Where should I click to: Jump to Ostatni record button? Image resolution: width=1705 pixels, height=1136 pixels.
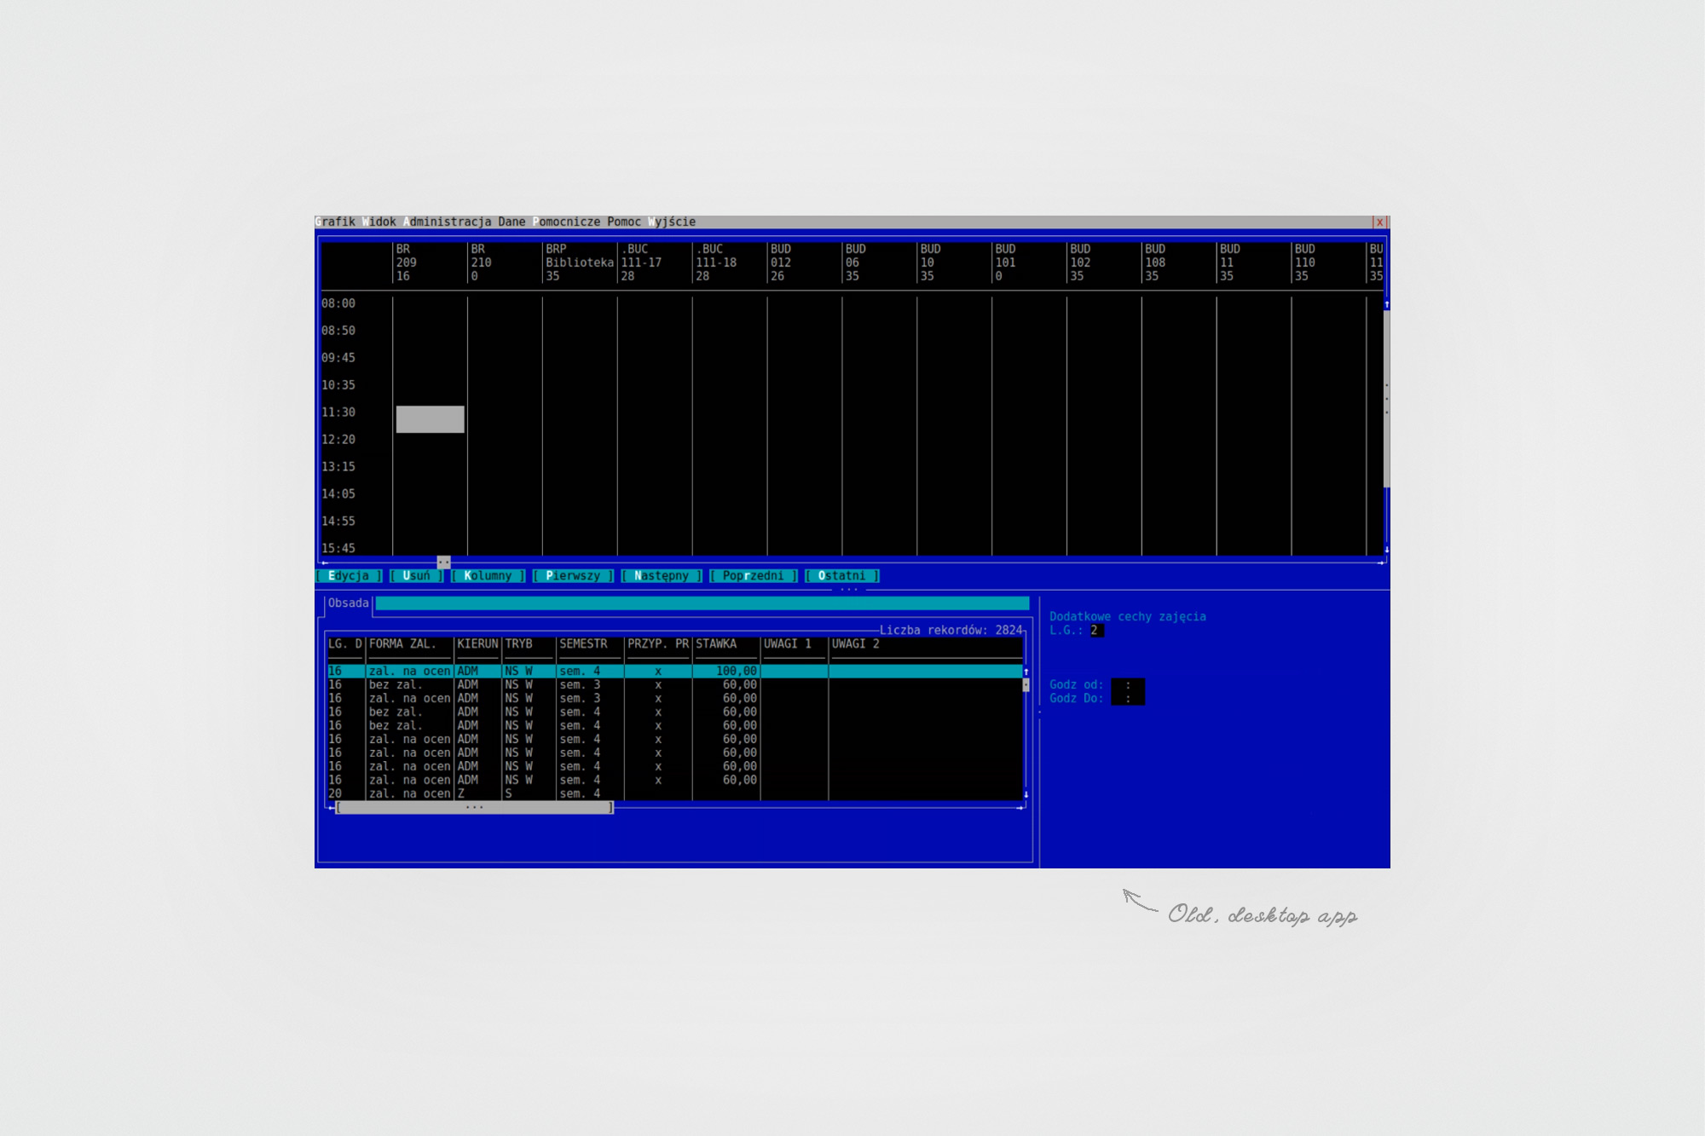point(841,576)
